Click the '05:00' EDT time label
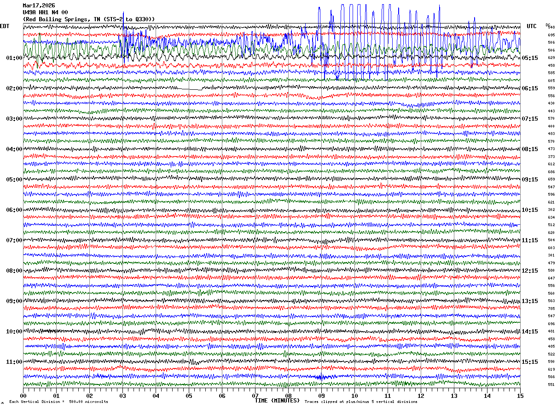Screen dimensions: 557x408 [14, 180]
